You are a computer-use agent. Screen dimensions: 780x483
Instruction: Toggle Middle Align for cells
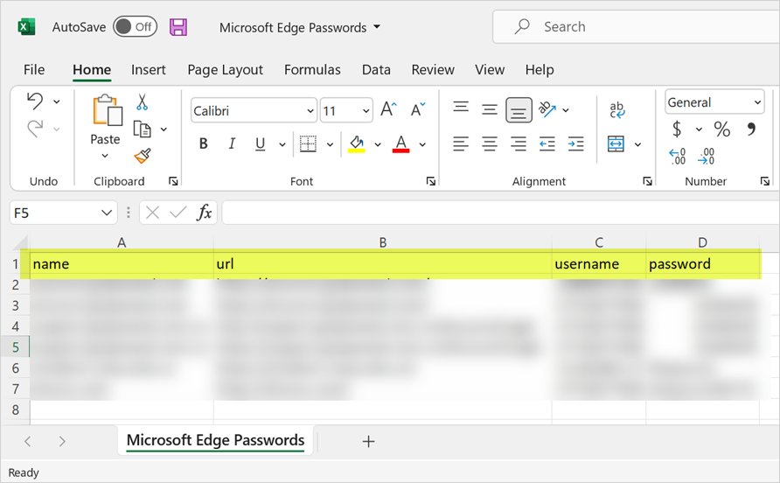point(491,109)
